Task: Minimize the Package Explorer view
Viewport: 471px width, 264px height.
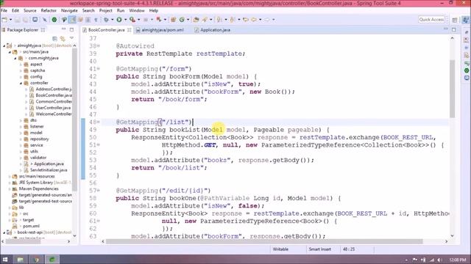Action: tap(64, 29)
